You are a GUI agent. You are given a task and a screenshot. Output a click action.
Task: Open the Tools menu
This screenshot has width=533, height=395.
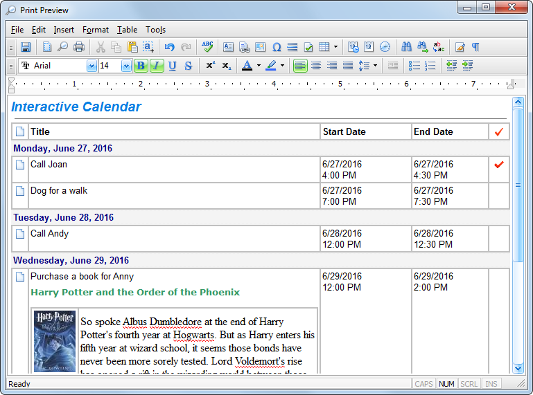pos(156,30)
